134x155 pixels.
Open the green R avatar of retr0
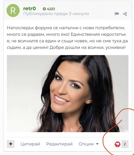pyautogui.click(x=13, y=11)
